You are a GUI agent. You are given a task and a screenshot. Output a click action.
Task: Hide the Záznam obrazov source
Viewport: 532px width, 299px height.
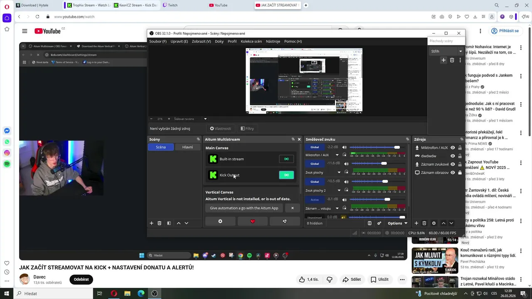[x=453, y=172]
